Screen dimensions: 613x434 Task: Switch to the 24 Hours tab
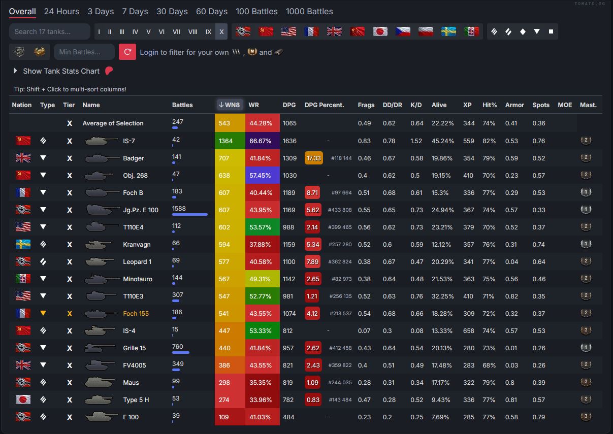click(61, 11)
